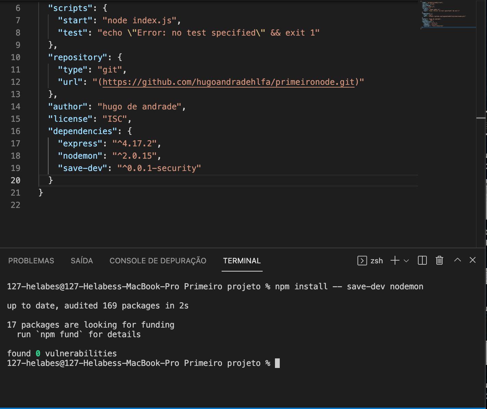Open the GitHub primeironode.git URL link
This screenshot has height=409, width=487.
point(228,82)
